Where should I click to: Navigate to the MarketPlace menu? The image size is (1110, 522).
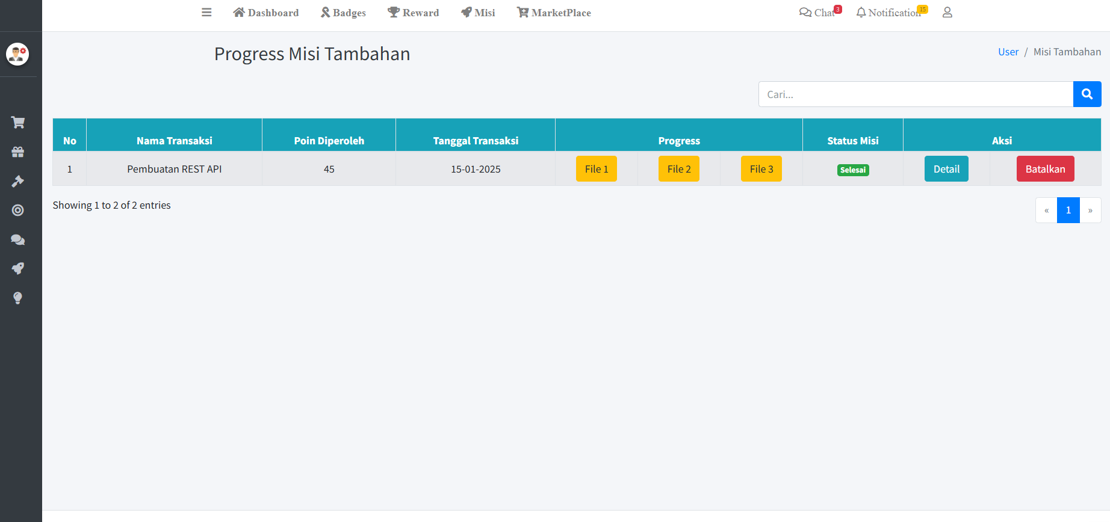[554, 13]
